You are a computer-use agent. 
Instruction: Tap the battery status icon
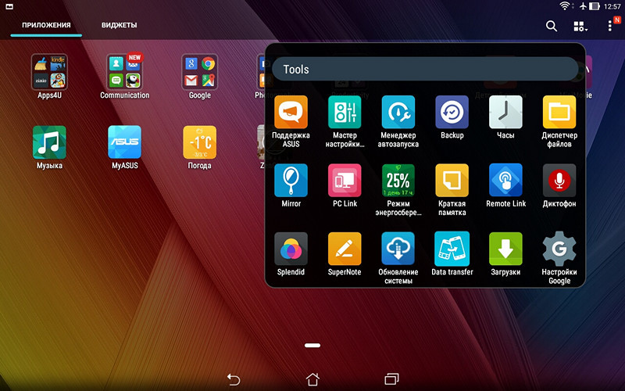tap(595, 6)
